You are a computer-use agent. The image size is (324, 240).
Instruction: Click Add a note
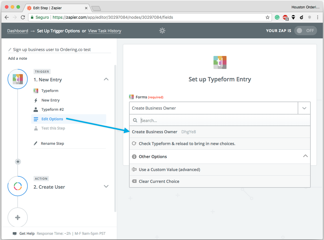(x=18, y=58)
